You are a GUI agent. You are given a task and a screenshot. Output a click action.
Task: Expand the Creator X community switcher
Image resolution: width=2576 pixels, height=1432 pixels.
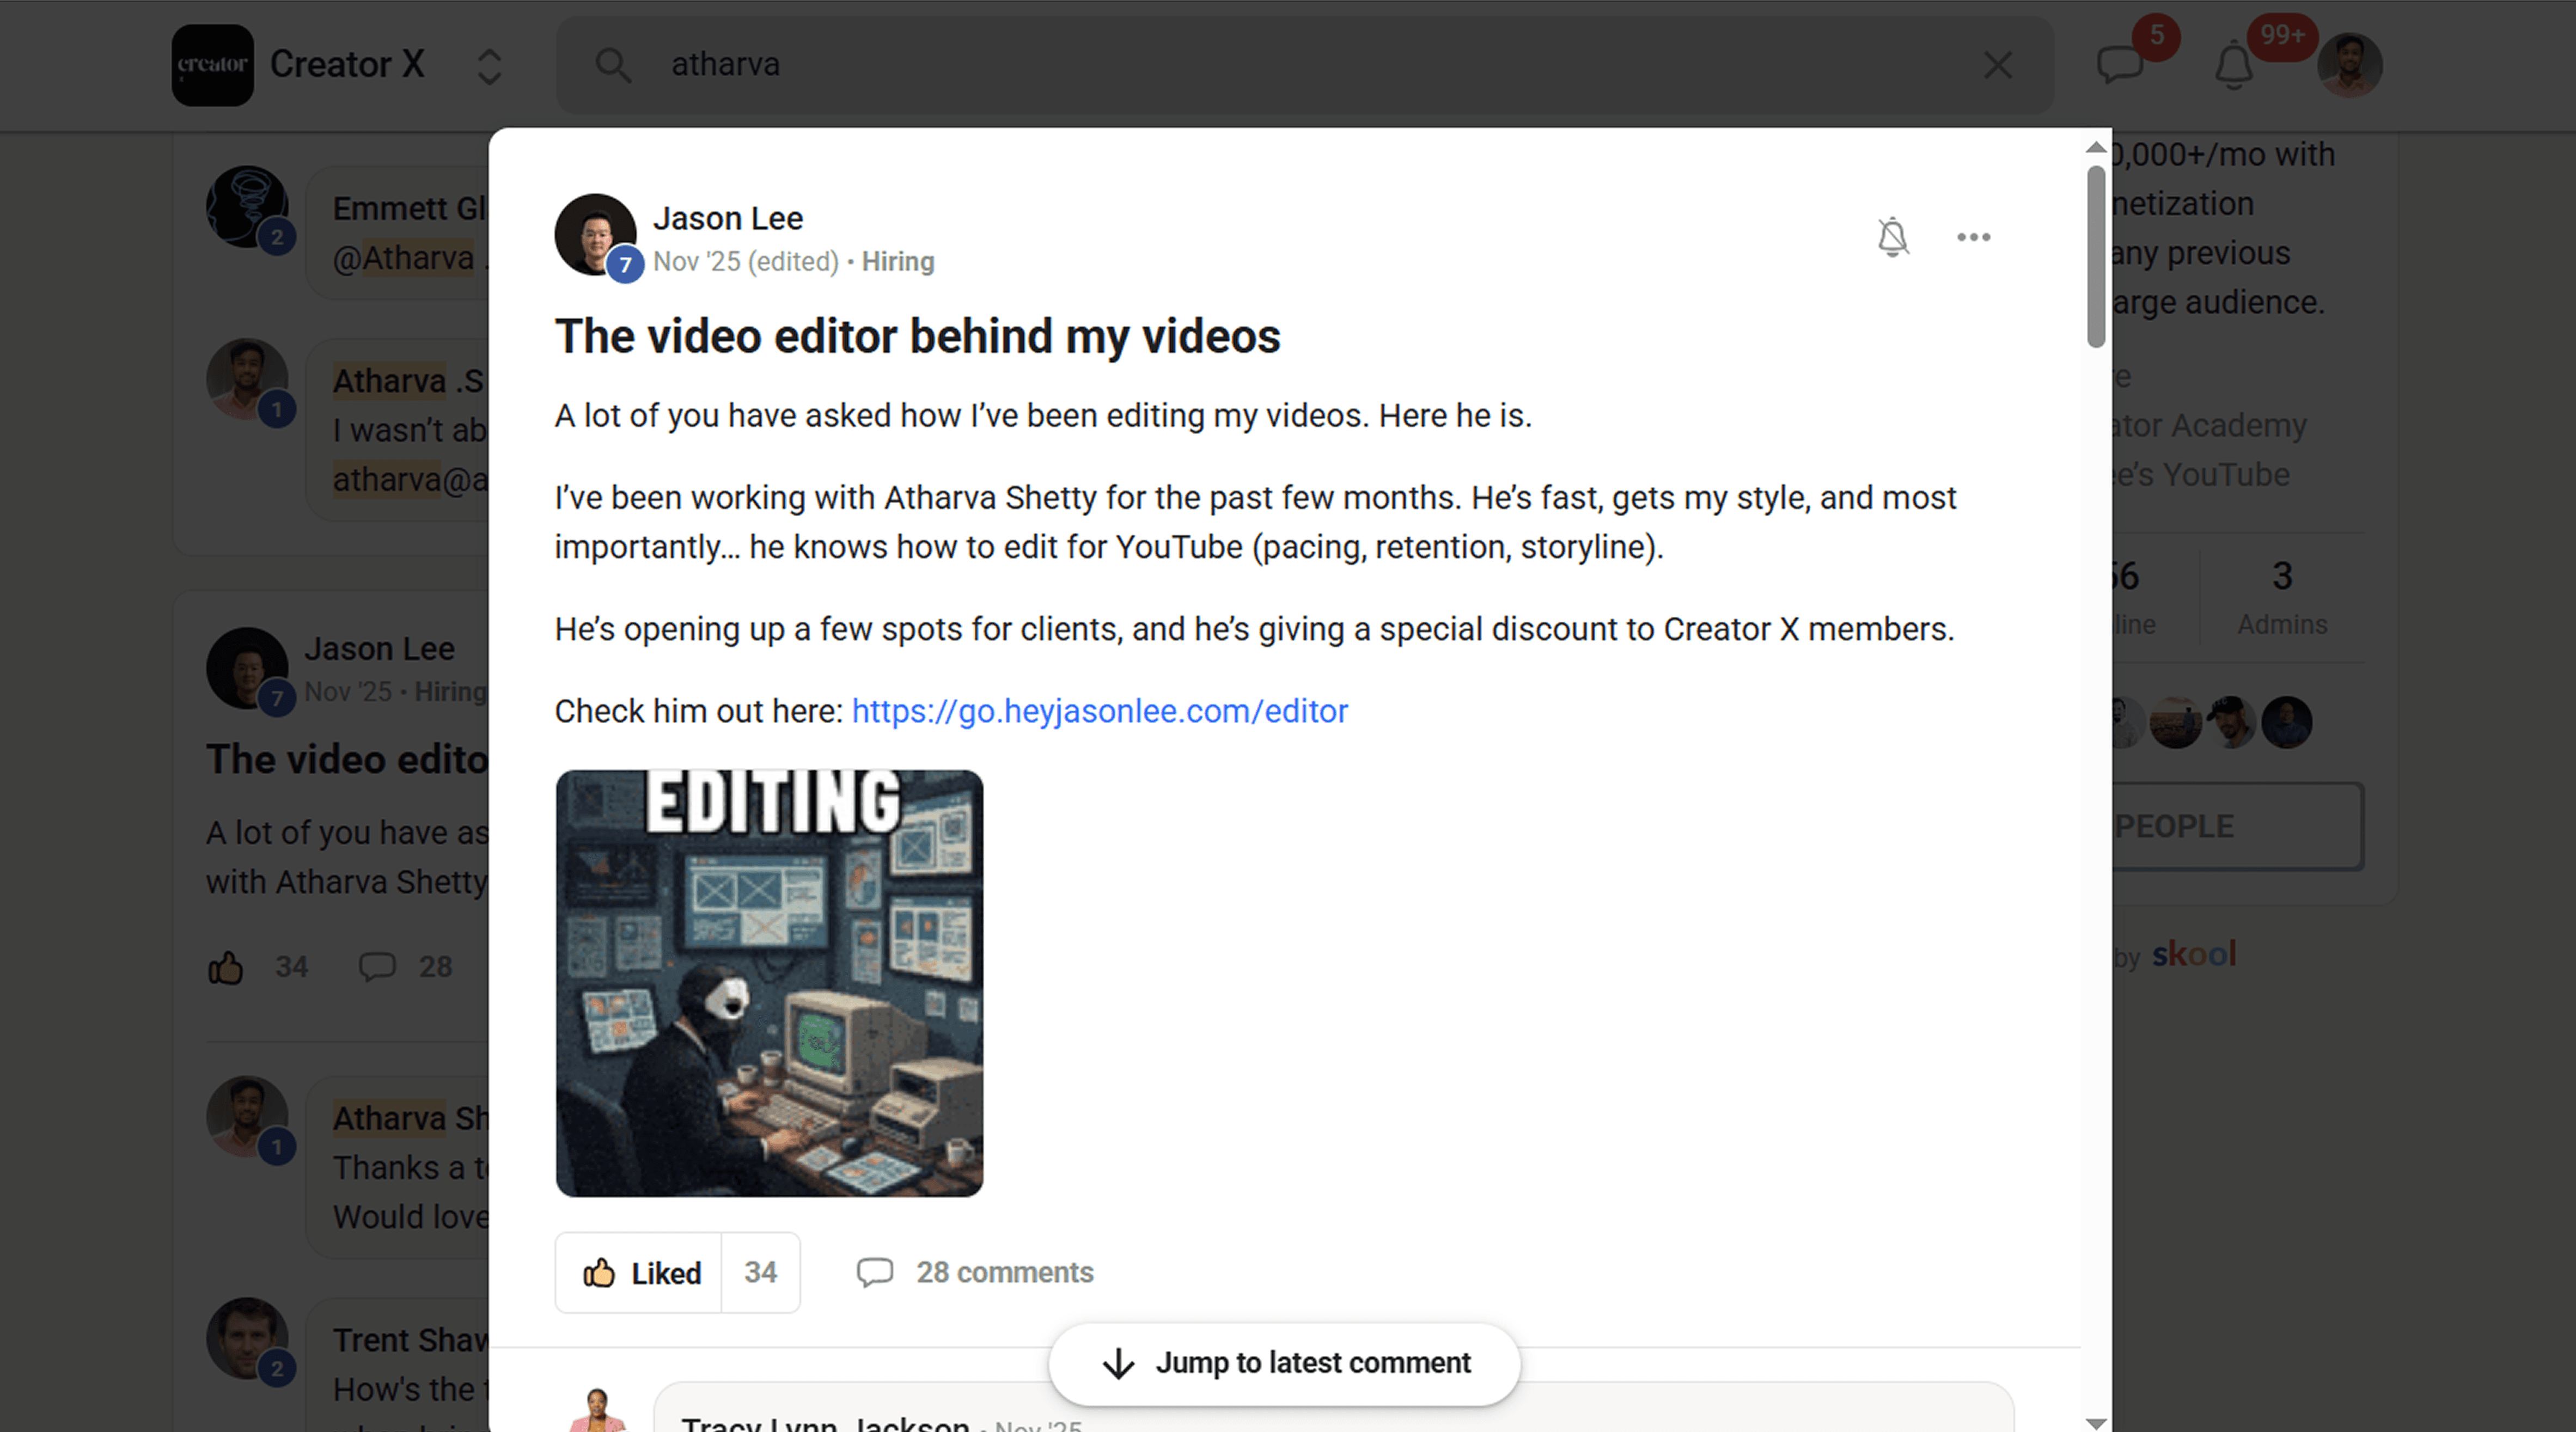[x=489, y=66]
